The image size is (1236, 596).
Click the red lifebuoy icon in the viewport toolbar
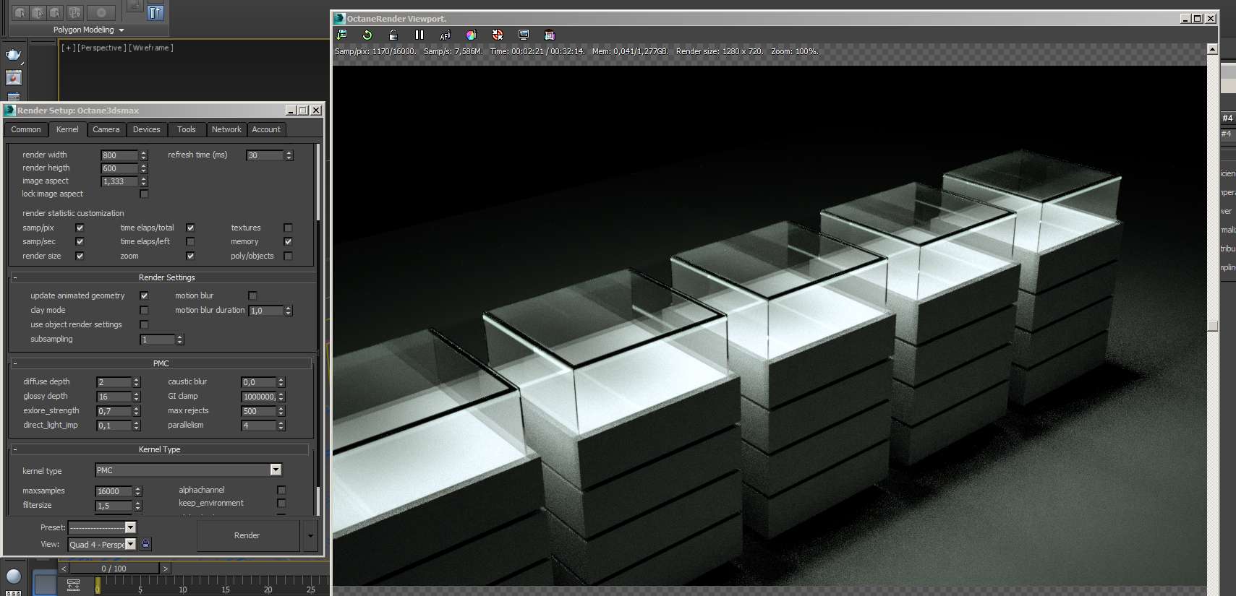pyautogui.click(x=498, y=35)
